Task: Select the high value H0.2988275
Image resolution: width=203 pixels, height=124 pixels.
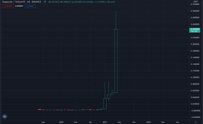Action: click(x=66, y=2)
